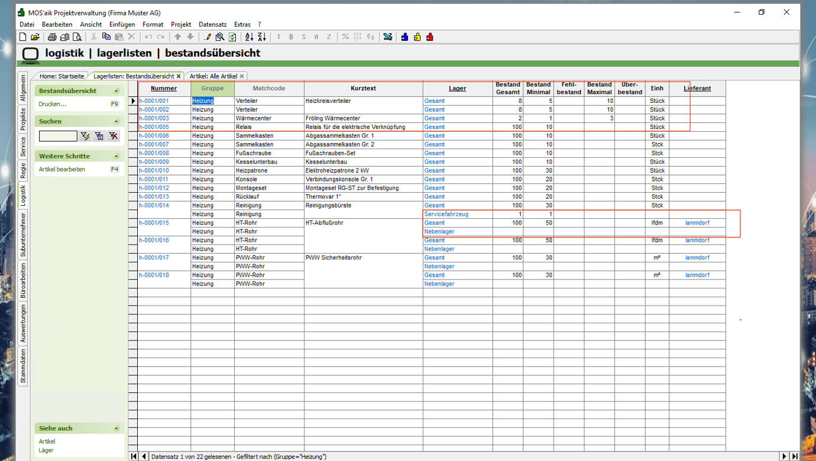Click the print icon in the toolbar
Screen dimensions: 816x461
pyautogui.click(x=52, y=37)
